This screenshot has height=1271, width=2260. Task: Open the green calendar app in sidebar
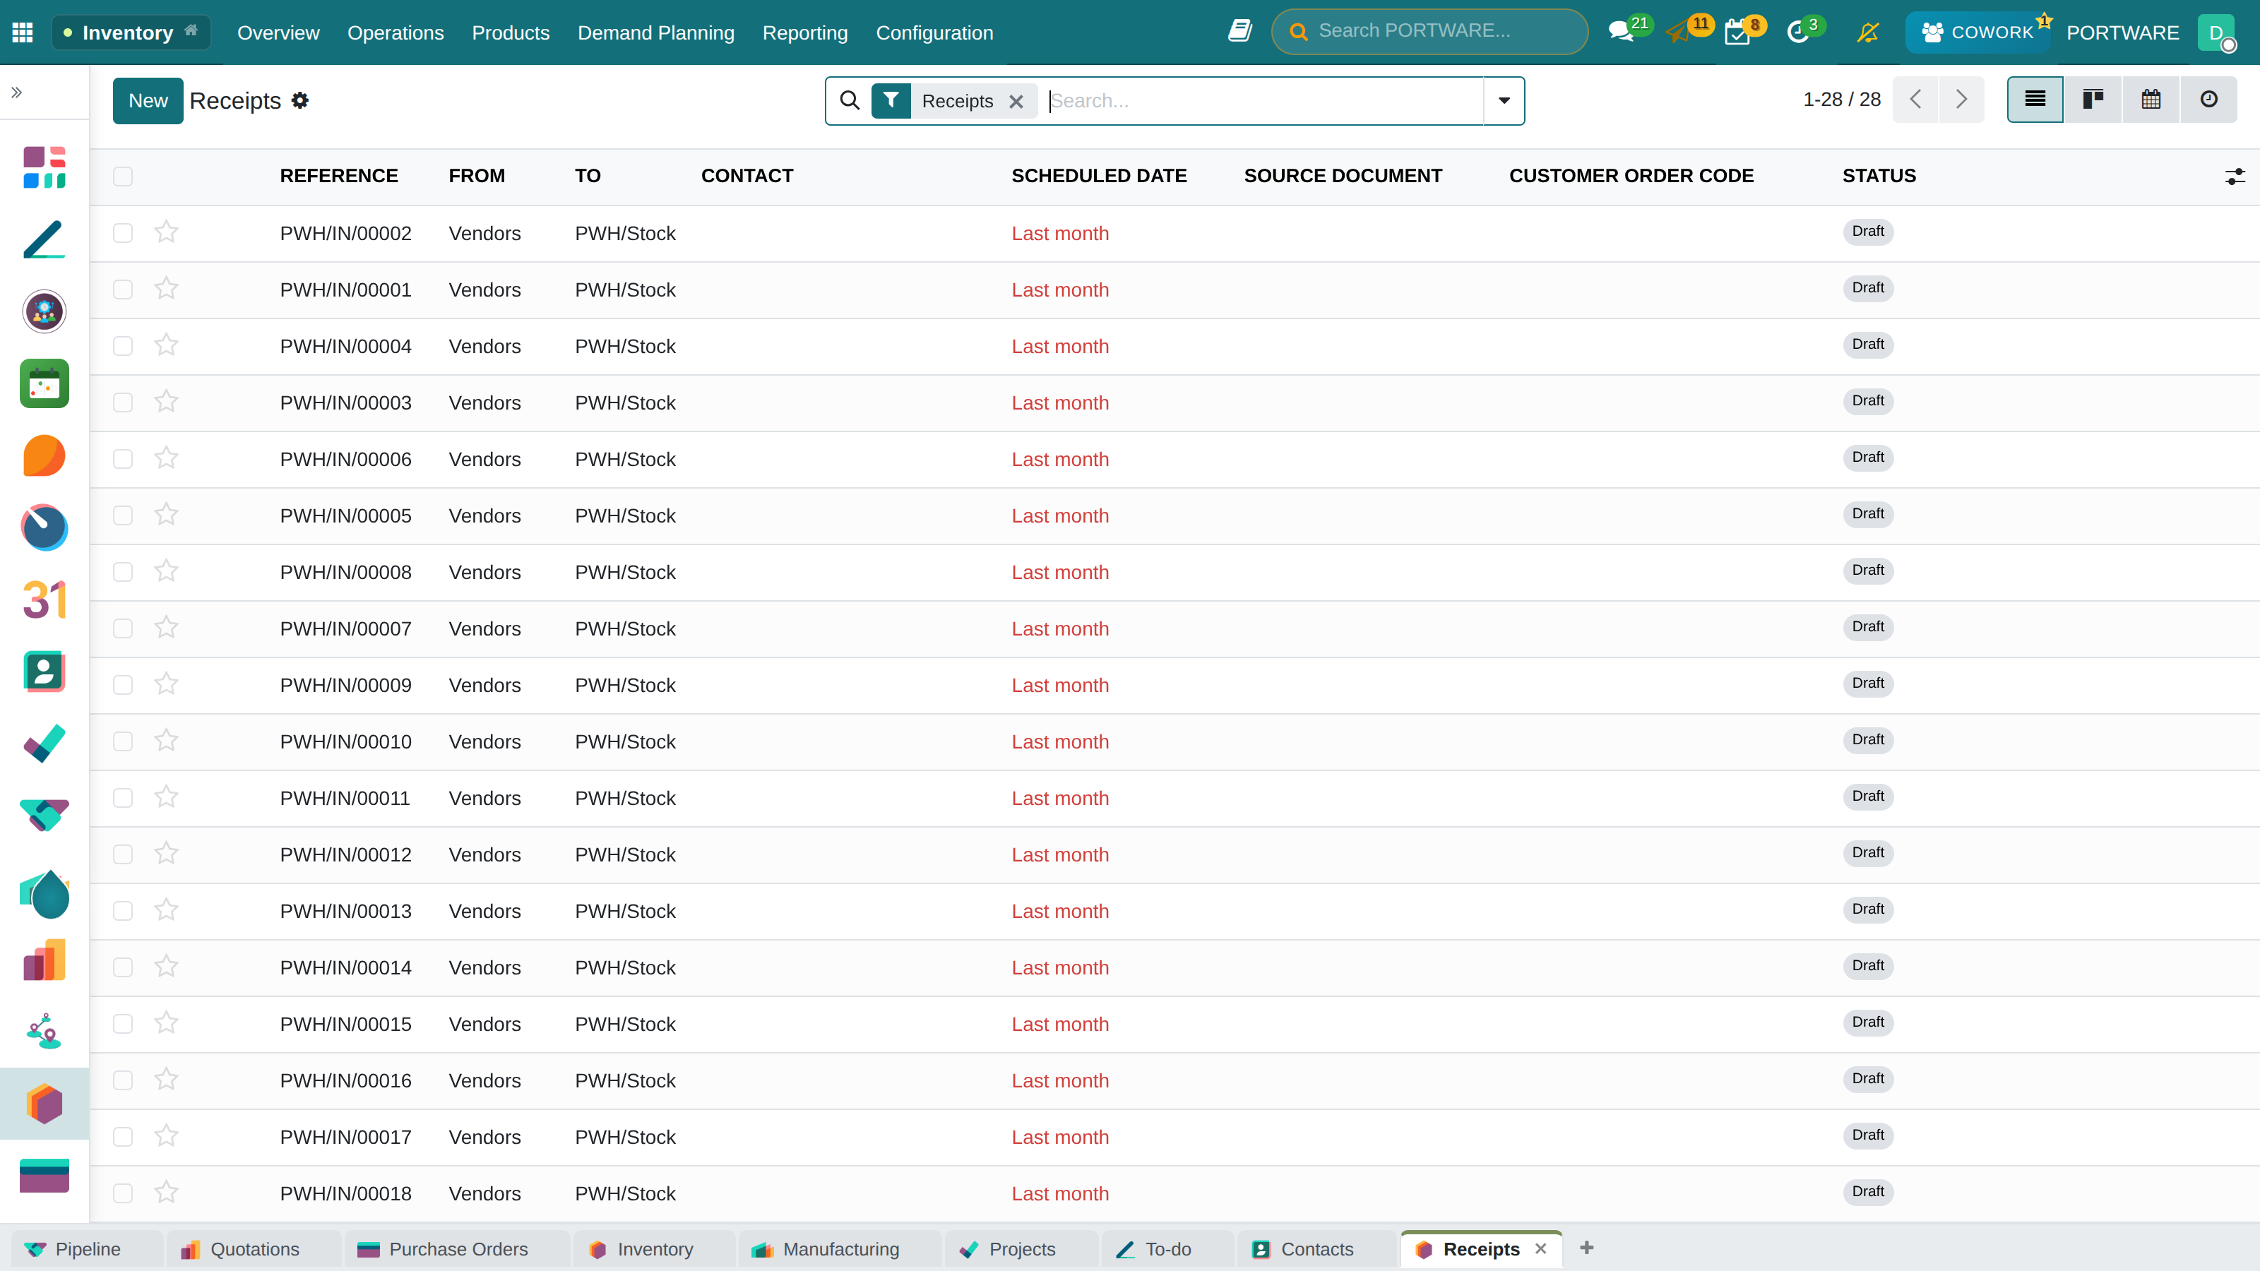[x=44, y=383]
